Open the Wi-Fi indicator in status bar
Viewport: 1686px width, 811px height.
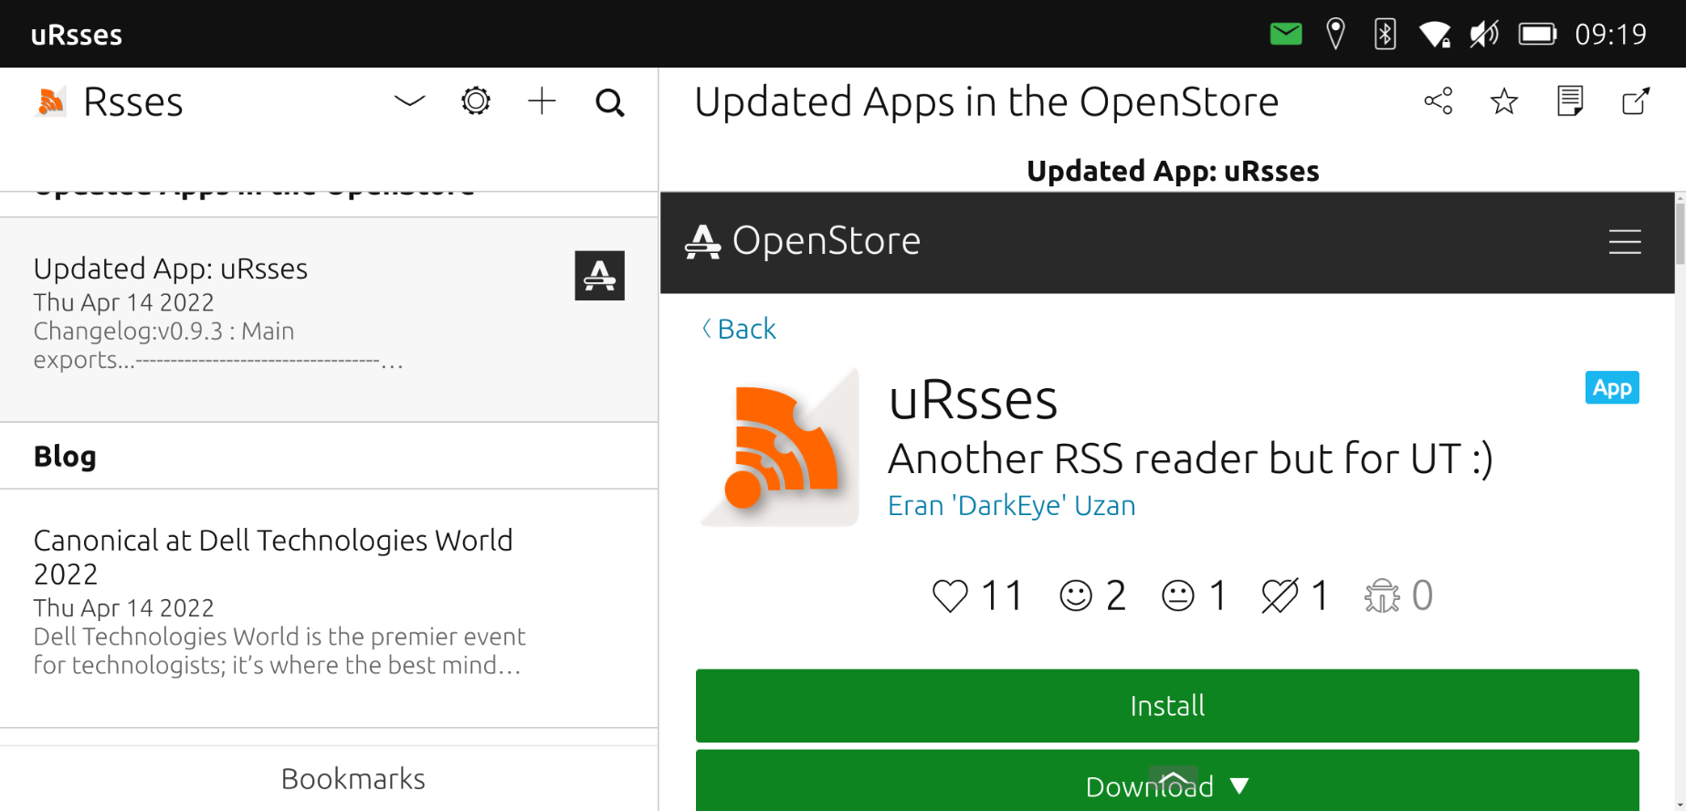(1435, 35)
